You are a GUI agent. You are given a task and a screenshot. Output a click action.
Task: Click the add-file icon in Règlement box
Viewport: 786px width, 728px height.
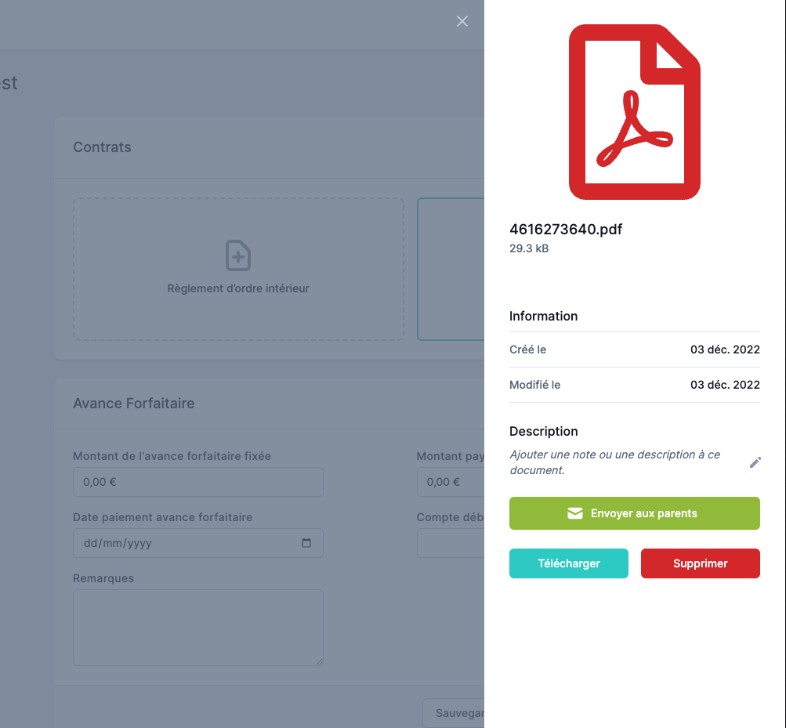pyautogui.click(x=238, y=255)
